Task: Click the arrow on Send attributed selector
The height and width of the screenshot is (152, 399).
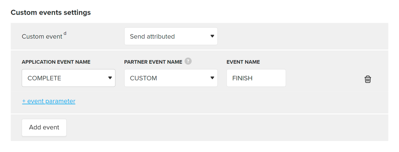Action: [x=212, y=36]
